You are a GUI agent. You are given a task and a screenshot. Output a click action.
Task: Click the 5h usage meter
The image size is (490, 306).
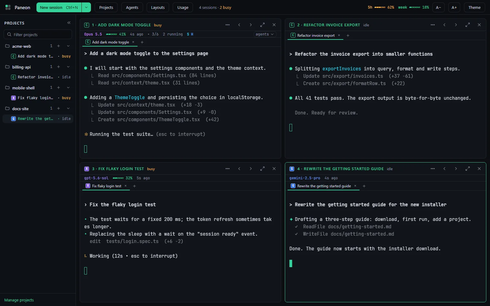381,7
